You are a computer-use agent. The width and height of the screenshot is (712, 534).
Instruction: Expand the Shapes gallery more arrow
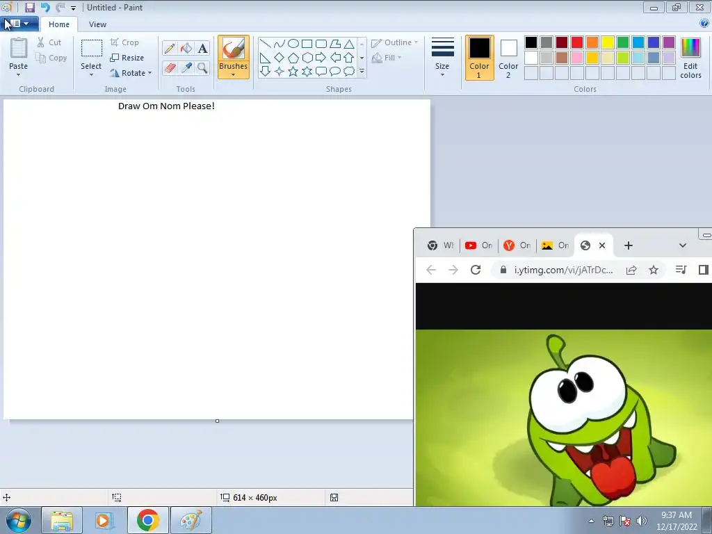click(362, 72)
